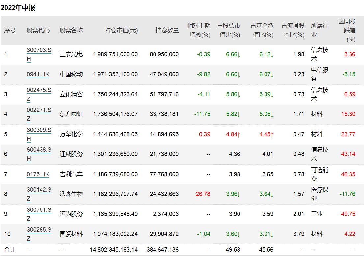Select stock name 中国移动
364x257 pixels.
tap(71, 74)
